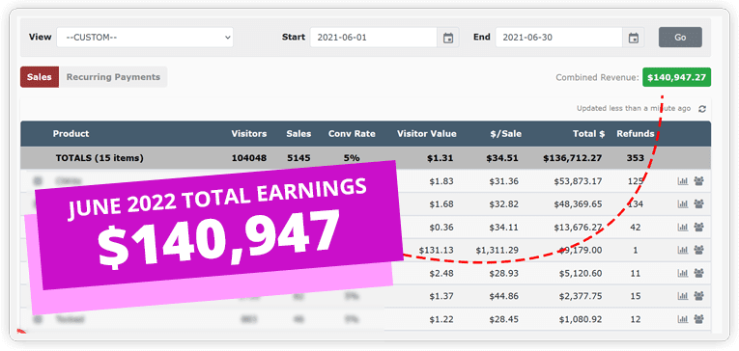The image size is (739, 351).
Task: Edit the Start date field 2021-06-01
Action: (373, 38)
